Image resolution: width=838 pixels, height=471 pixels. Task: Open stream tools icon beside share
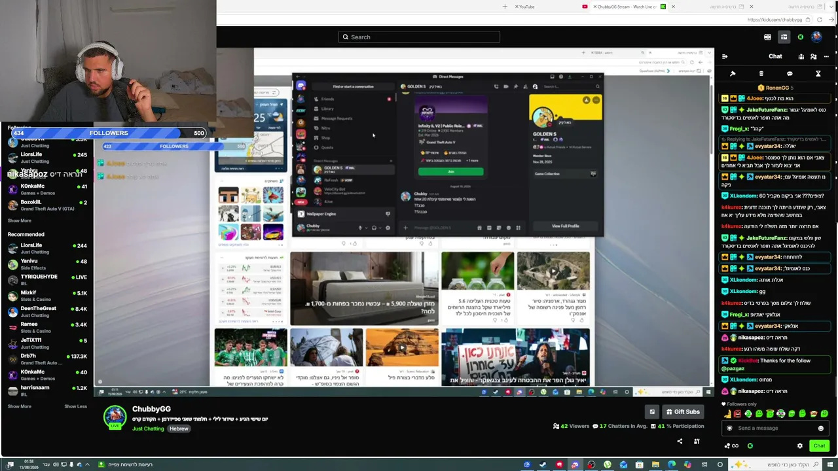click(697, 442)
